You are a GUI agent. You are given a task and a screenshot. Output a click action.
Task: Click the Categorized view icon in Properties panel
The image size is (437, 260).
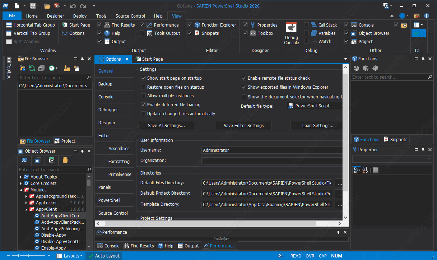[x=357, y=170]
